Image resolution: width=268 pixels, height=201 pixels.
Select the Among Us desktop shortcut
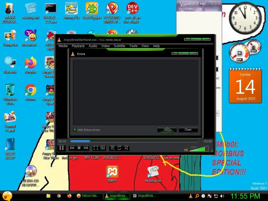(71, 11)
